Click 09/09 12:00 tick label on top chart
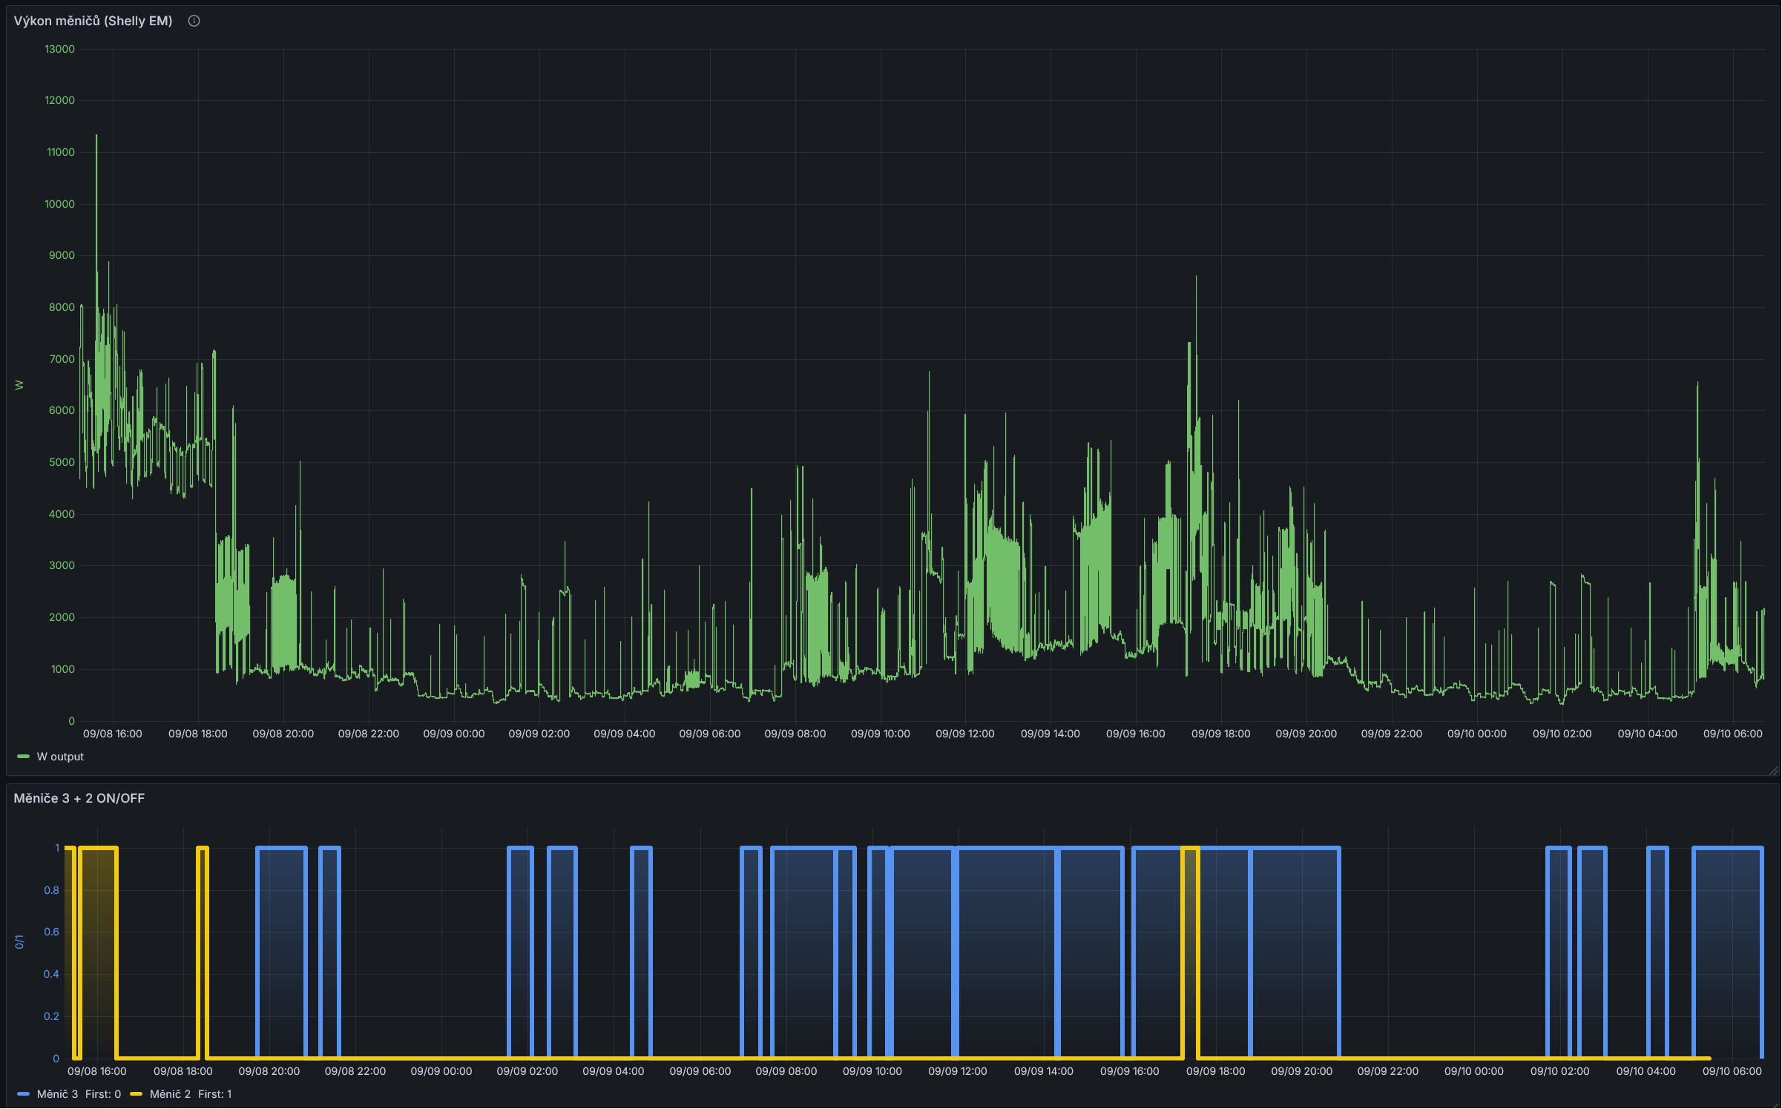Viewport: 1782px width, 1109px height. [x=964, y=734]
